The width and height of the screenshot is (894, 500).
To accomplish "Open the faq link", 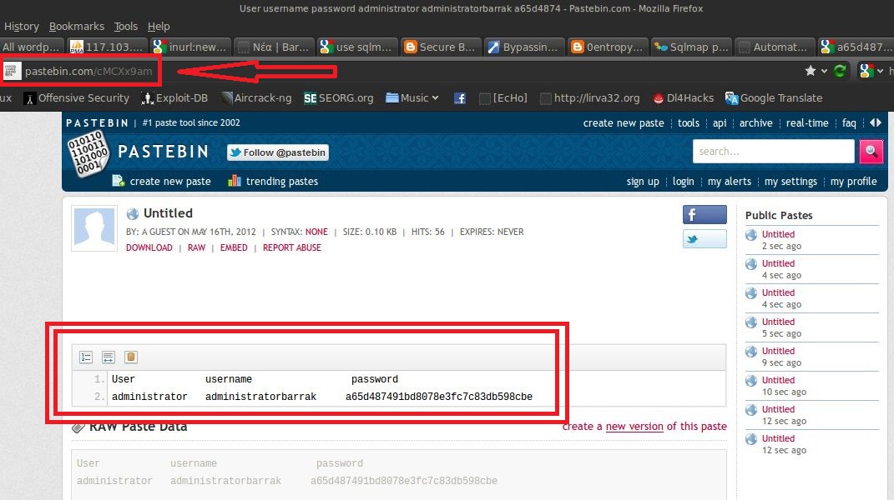I will [849, 122].
